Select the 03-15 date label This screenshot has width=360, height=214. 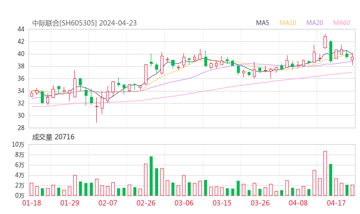coord(222,203)
